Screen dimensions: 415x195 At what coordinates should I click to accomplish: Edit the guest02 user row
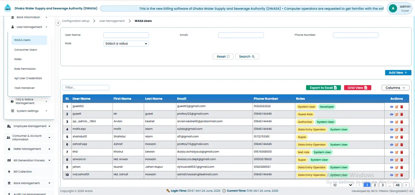tap(397, 107)
